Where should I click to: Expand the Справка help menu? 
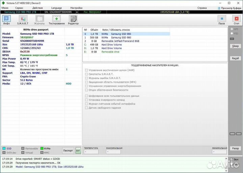[x=202, y=7]
